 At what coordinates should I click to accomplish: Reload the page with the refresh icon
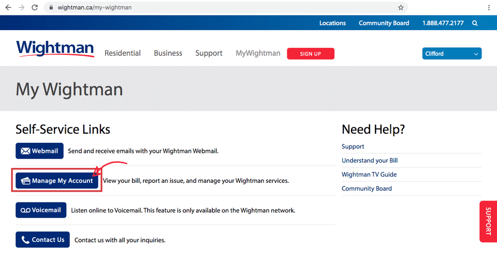pos(35,7)
